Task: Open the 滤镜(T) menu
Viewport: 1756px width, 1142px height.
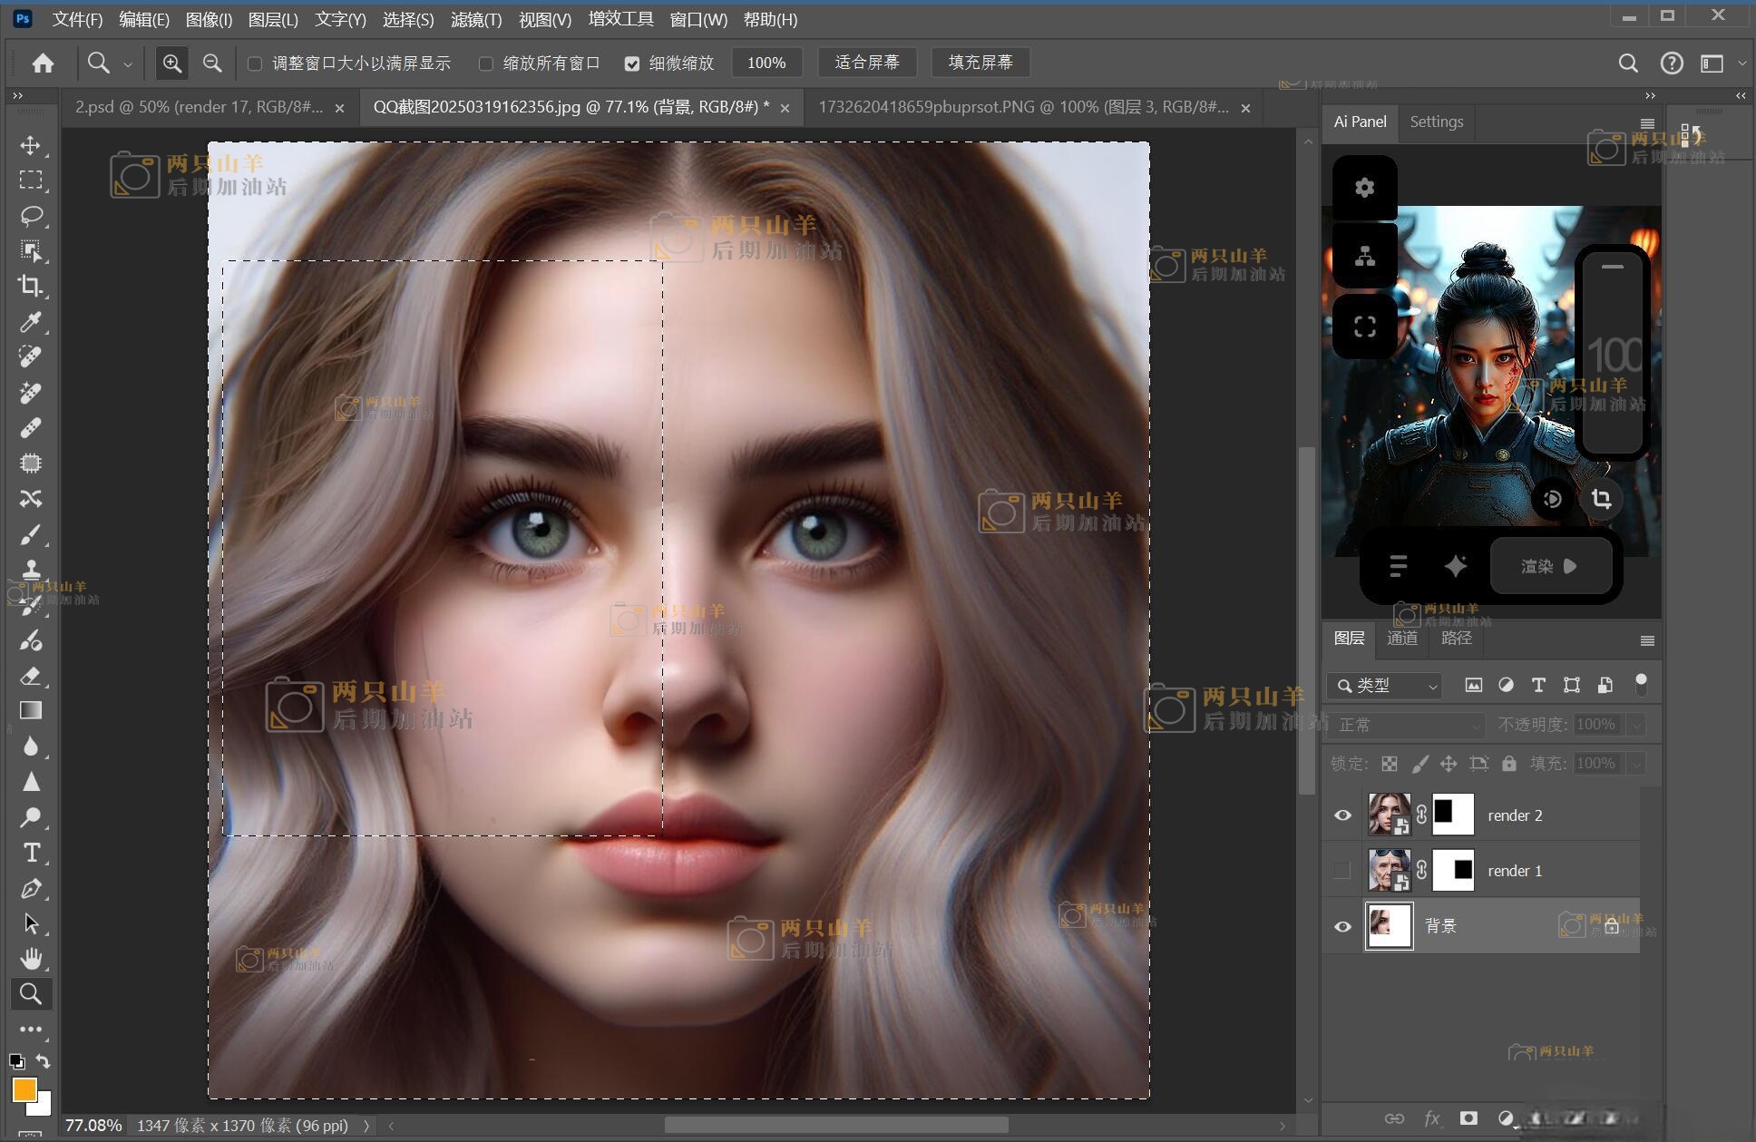Action: pos(475,19)
